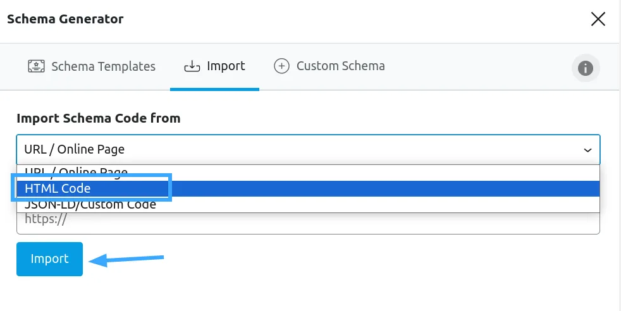621x311 pixels.
Task: Close the Schema Generator dialog
Action: point(598,18)
